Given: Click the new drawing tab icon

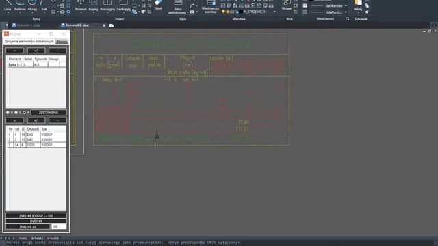Looking at the screenshot, I should coord(112,25).
